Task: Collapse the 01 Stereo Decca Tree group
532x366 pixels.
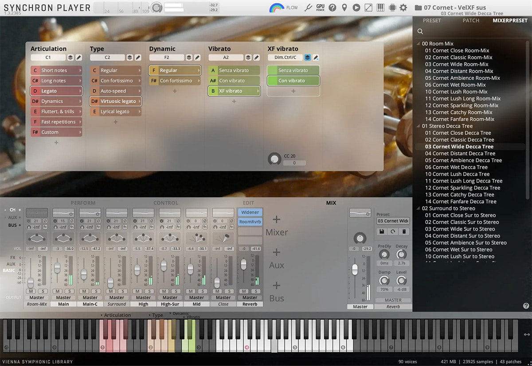Action: pyautogui.click(x=419, y=126)
